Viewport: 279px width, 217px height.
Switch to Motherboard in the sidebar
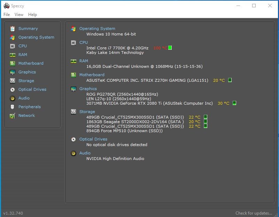pyautogui.click(x=31, y=63)
